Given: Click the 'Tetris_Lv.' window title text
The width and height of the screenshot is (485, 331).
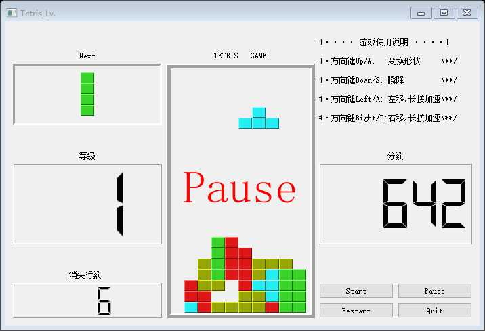Looking at the screenshot, I should click(x=38, y=14).
